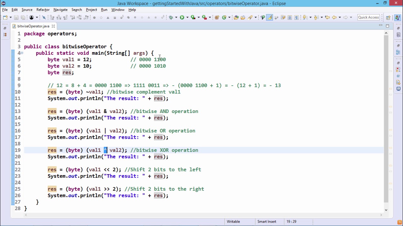The image size is (403, 226).
Task: Close the bitwiseOperator.java tab
Action: [53, 26]
